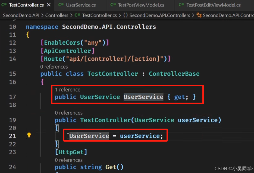Click the namespace braces icon in breadcrumb
The height and width of the screenshot is (173, 254).
126,15
